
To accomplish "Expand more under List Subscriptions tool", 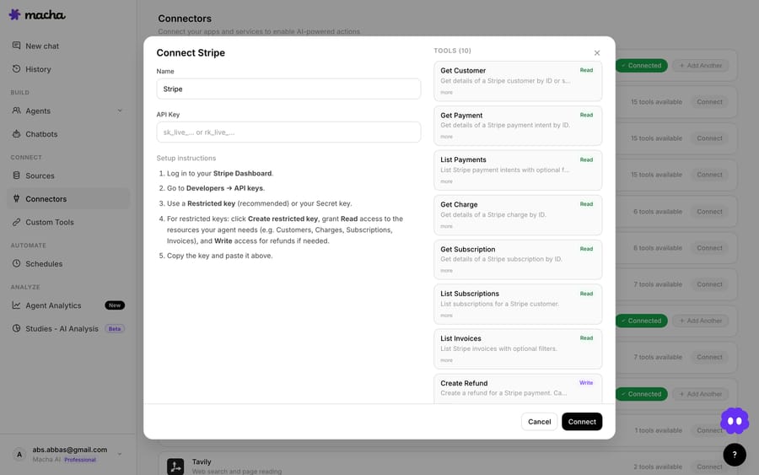I will [x=446, y=316].
